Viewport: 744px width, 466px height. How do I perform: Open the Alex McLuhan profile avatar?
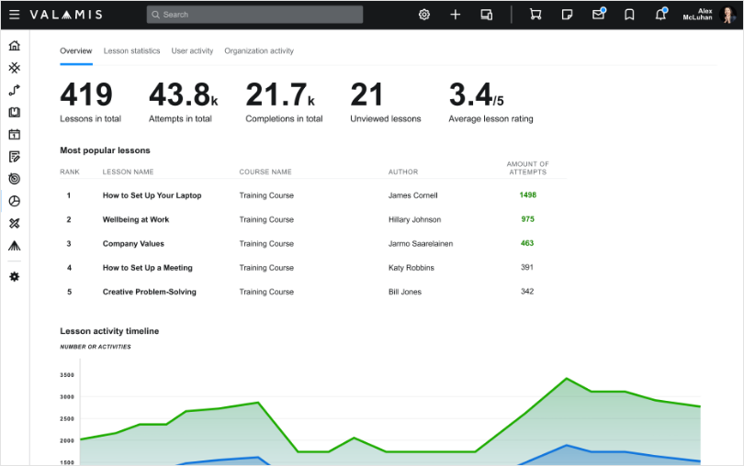[727, 15]
